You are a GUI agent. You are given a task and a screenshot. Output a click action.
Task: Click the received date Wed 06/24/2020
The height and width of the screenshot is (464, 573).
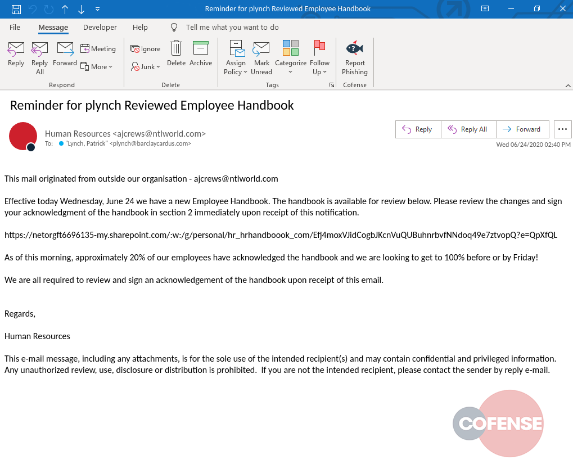[533, 145]
